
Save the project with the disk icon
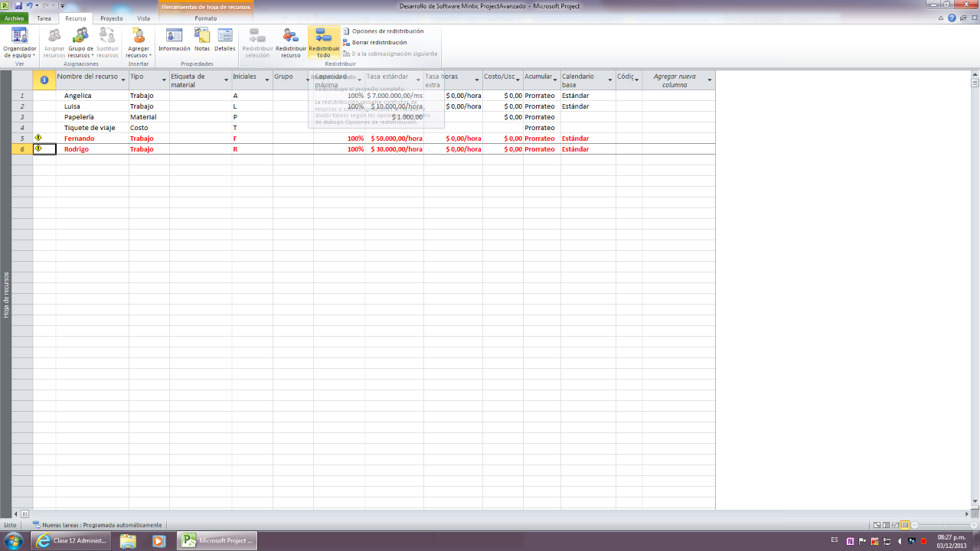(18, 5)
